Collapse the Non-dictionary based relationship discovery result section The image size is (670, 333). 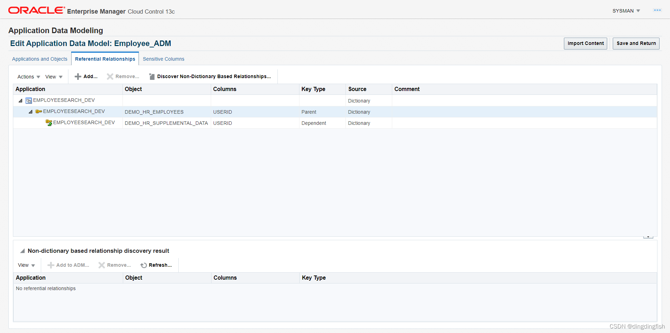click(x=22, y=251)
